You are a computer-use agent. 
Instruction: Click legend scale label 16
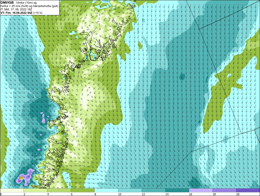click(x=191, y=194)
